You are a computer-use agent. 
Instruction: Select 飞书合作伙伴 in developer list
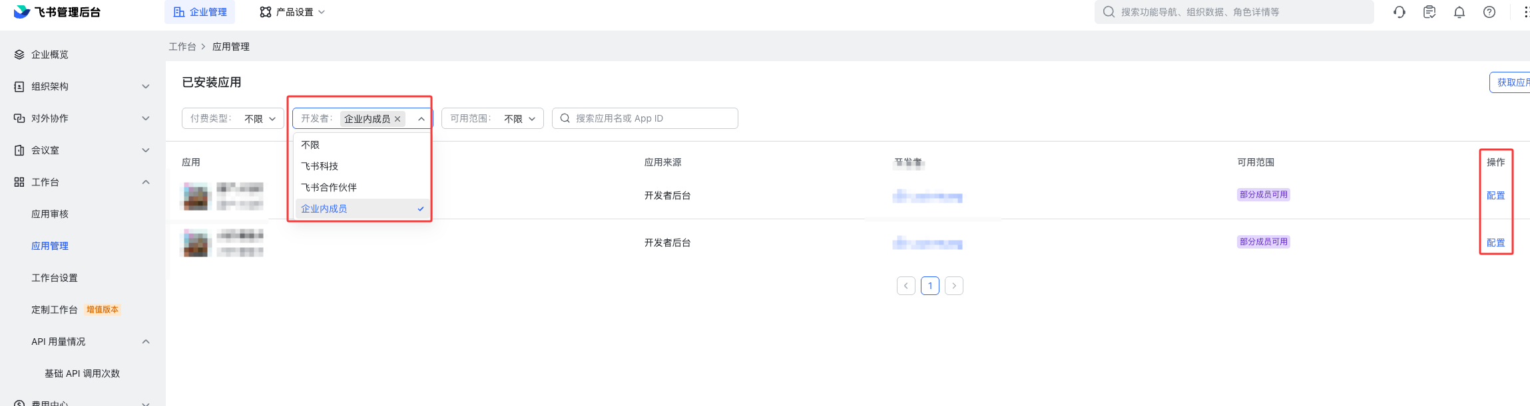coord(329,187)
